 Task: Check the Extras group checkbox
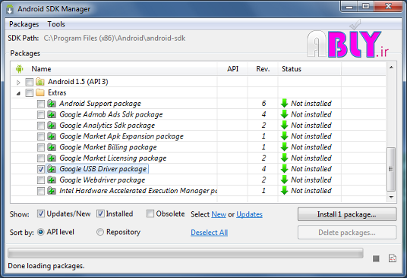[x=29, y=93]
